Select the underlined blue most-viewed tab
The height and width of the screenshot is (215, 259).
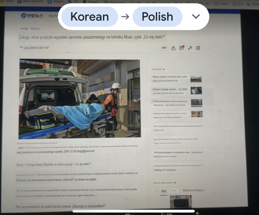pyautogui.click(x=164, y=191)
